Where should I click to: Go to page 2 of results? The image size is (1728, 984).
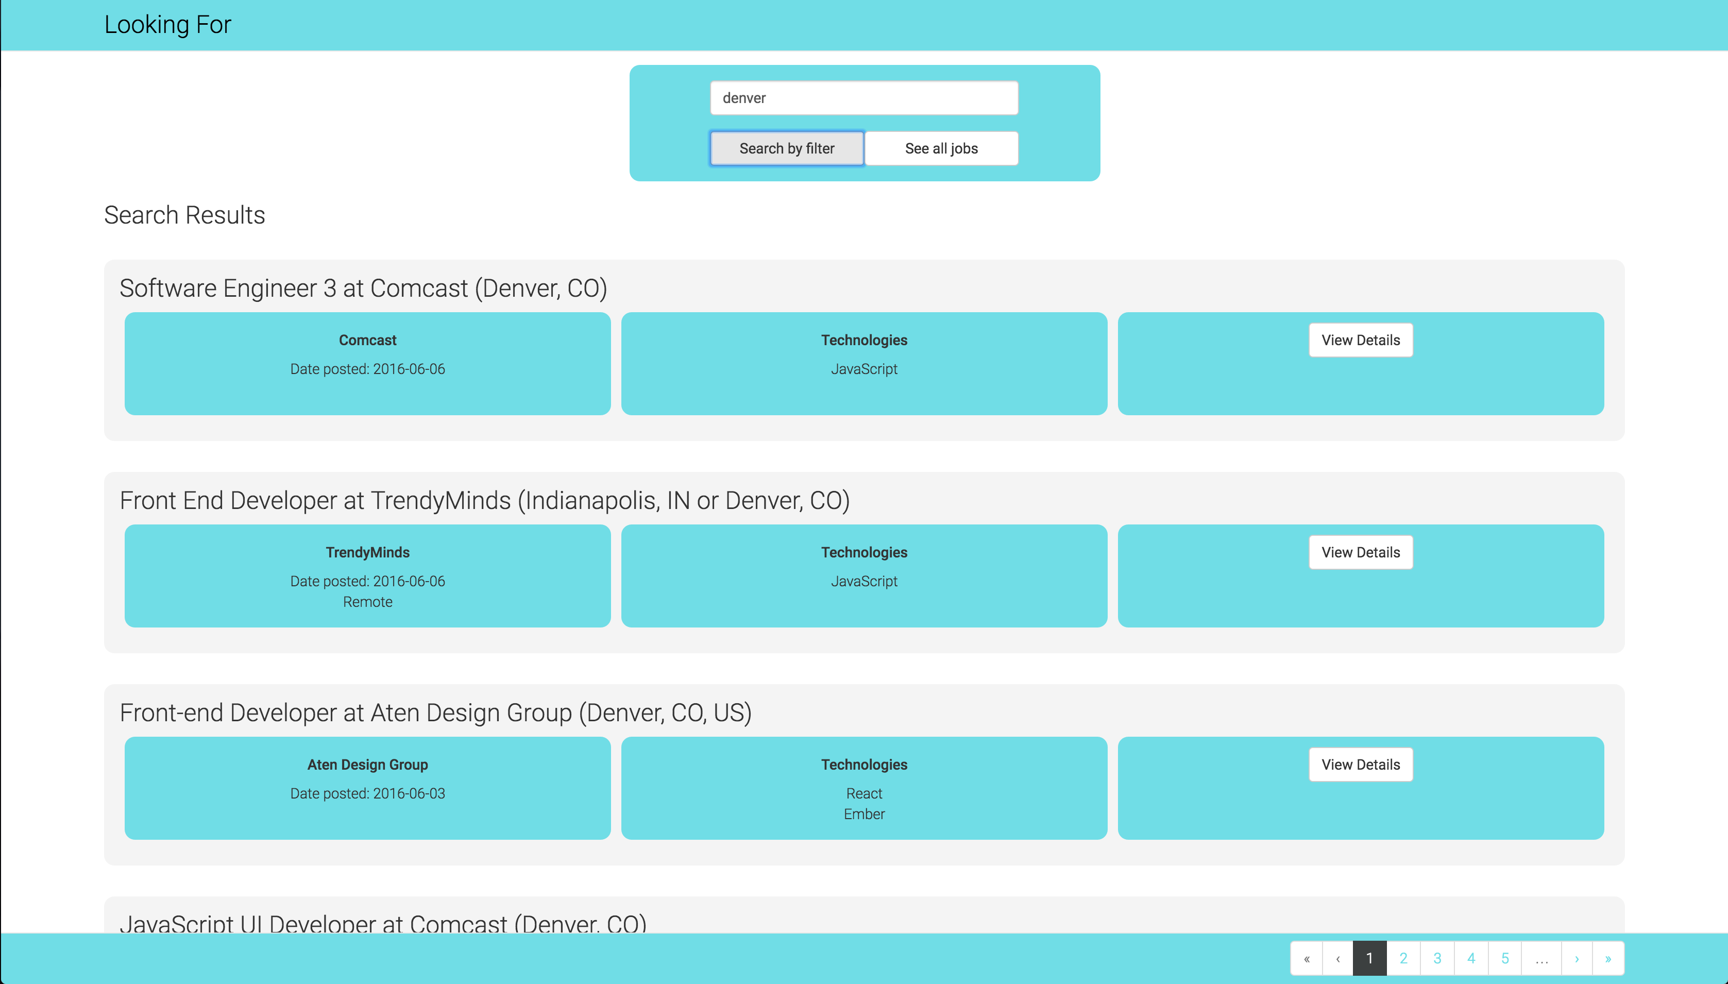[x=1403, y=958]
